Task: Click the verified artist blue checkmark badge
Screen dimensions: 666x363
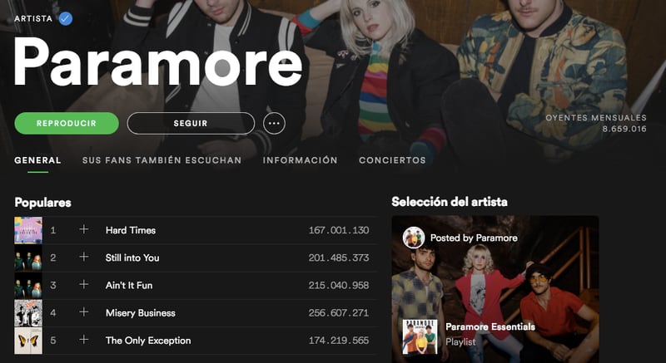Action: [66, 18]
